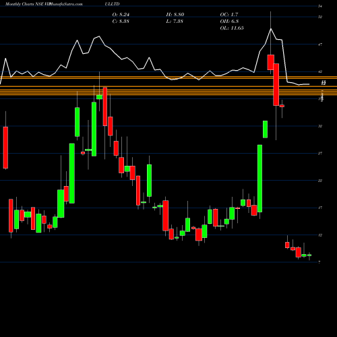The image size is (337, 337).
Task: Click the price axis label 32
Action: 320,126
